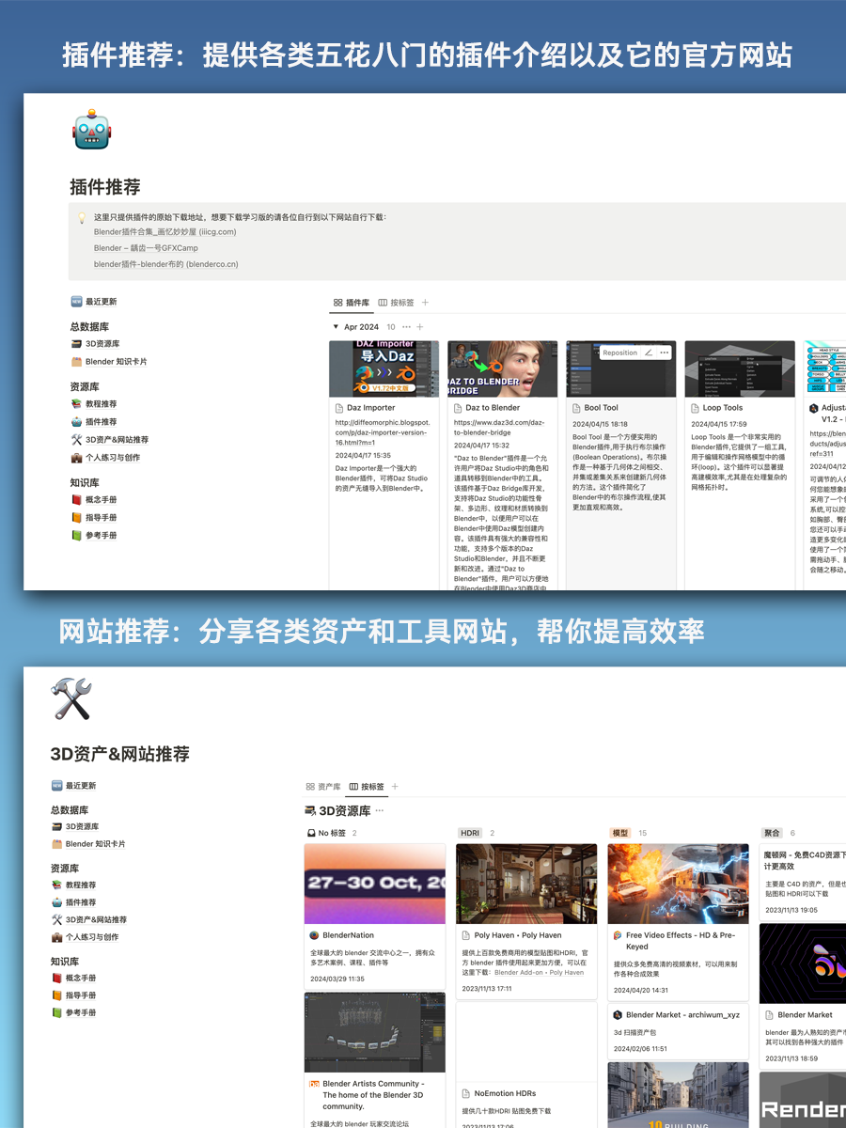Screen dimensions: 846x1128
Task: Open the Free Video Effects explosion cover image
Action: pos(679,885)
